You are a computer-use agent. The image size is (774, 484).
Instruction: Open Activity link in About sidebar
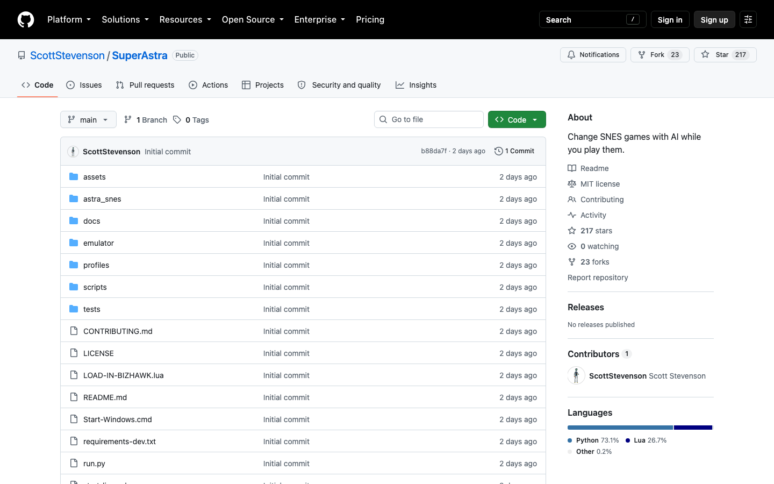587,215
